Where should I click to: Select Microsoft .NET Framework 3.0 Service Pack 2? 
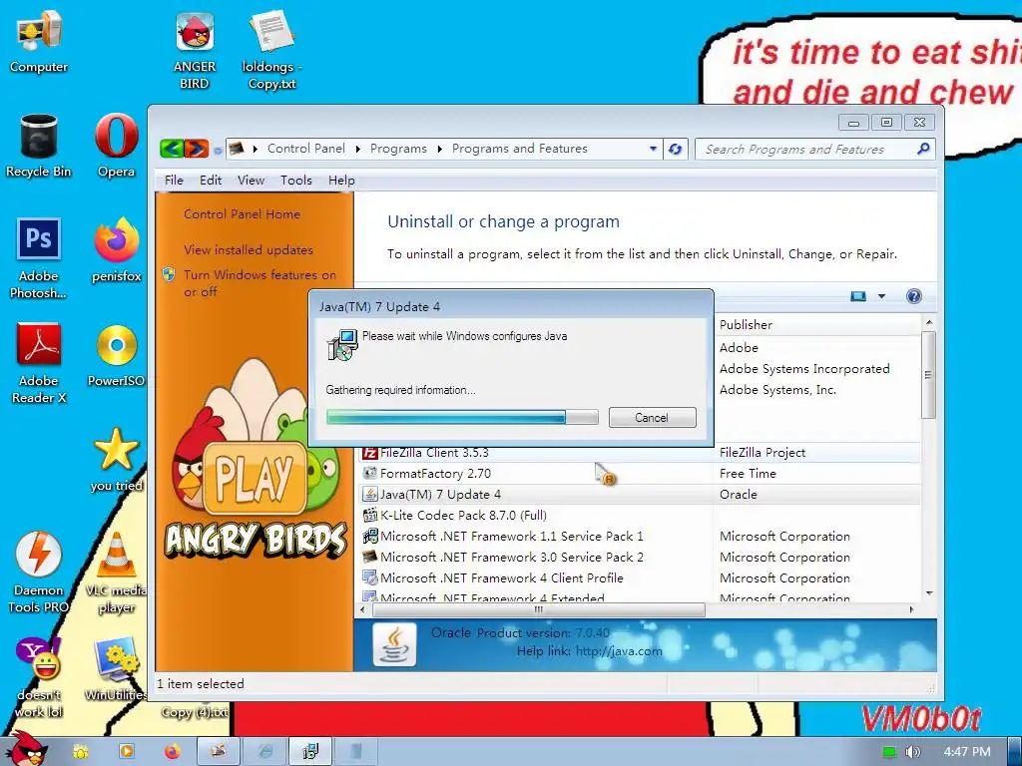639,557
